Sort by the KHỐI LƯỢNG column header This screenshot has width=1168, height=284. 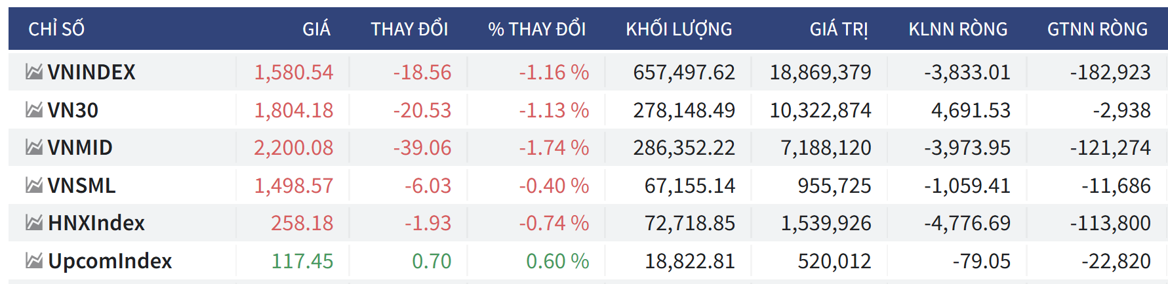679,30
